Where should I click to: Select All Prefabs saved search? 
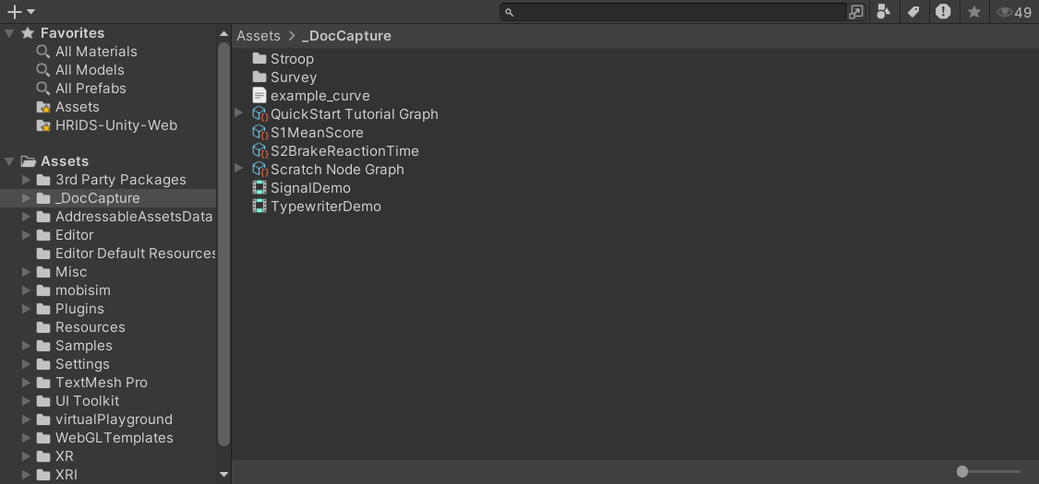(91, 89)
